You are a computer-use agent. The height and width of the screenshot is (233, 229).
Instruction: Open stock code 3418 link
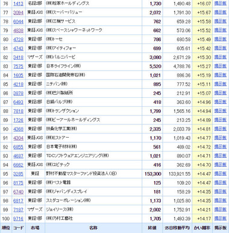point(18,57)
